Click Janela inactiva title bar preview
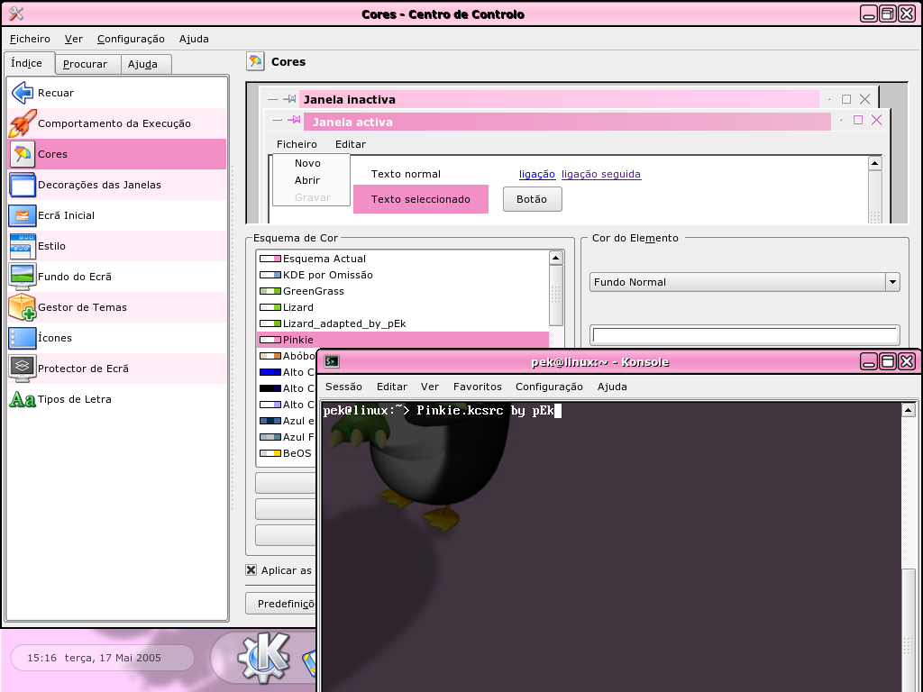The width and height of the screenshot is (923, 692). (559, 99)
